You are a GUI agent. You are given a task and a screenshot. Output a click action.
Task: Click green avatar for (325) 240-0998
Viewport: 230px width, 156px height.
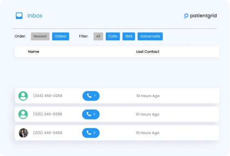(23, 114)
